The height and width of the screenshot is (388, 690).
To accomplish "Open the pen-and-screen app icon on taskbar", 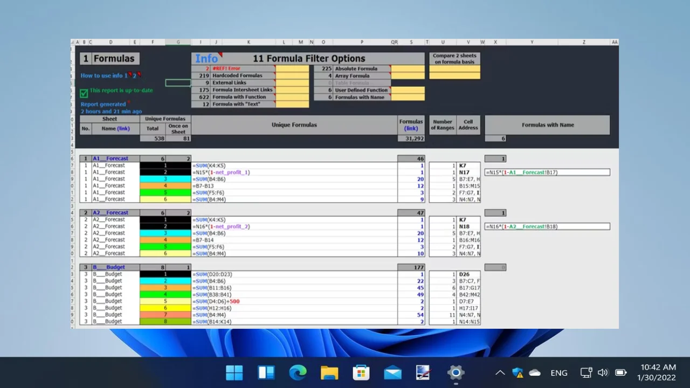I will tap(424, 372).
